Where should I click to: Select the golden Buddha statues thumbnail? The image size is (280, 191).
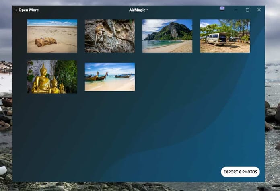[x=52, y=77]
